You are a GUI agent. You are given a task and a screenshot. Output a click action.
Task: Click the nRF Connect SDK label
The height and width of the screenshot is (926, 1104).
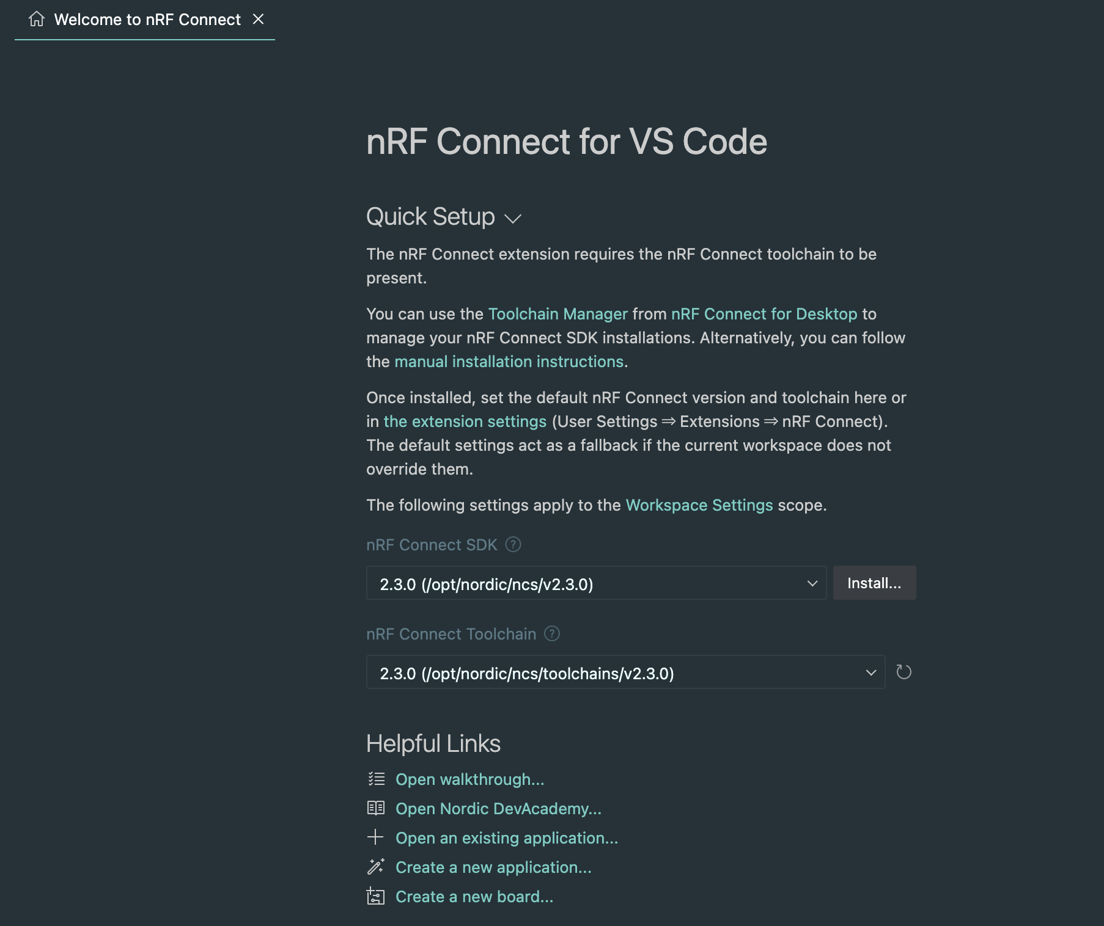click(x=432, y=545)
